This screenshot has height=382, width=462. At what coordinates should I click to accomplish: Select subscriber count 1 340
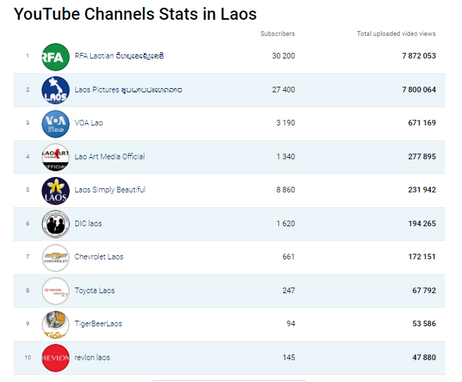(285, 156)
